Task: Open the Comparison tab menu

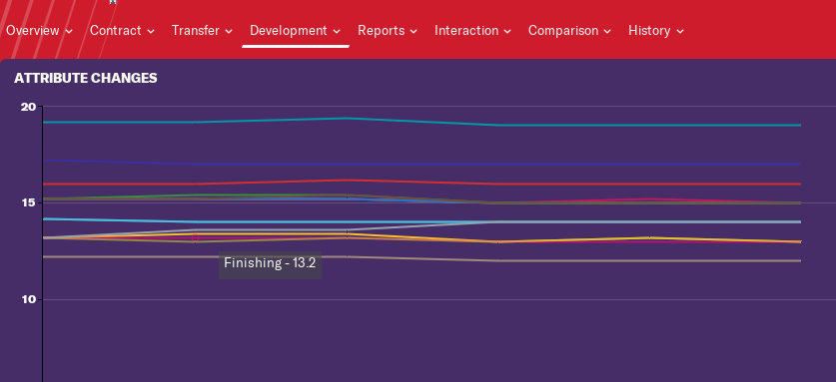Action: point(569,31)
